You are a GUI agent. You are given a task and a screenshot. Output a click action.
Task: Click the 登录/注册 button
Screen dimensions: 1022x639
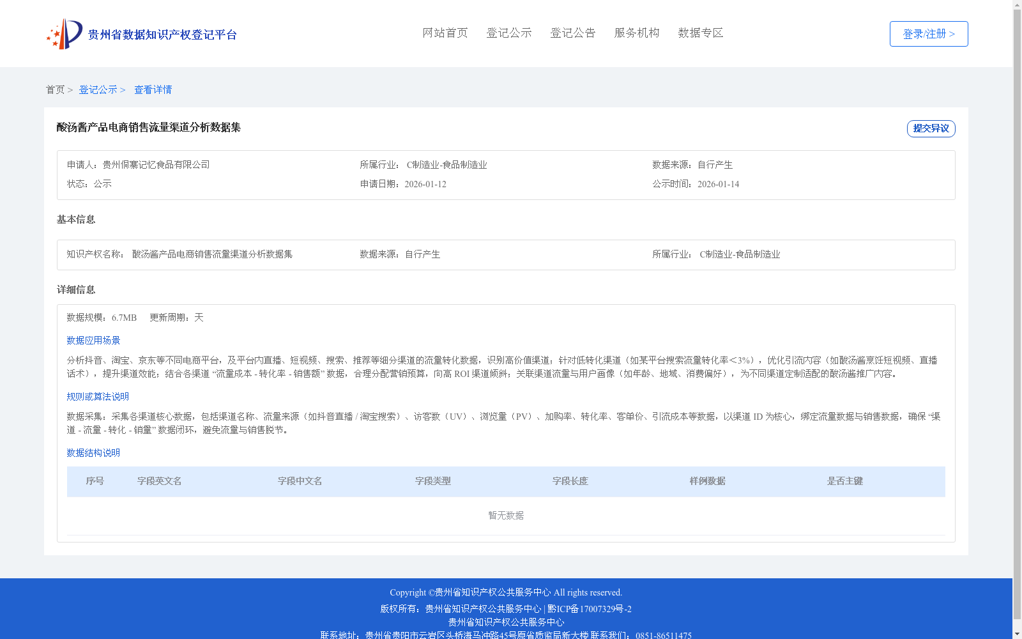tap(929, 34)
